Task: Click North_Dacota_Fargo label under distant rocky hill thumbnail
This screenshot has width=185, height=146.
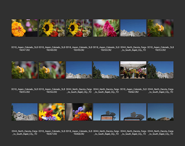Action: click(x=160, y=133)
